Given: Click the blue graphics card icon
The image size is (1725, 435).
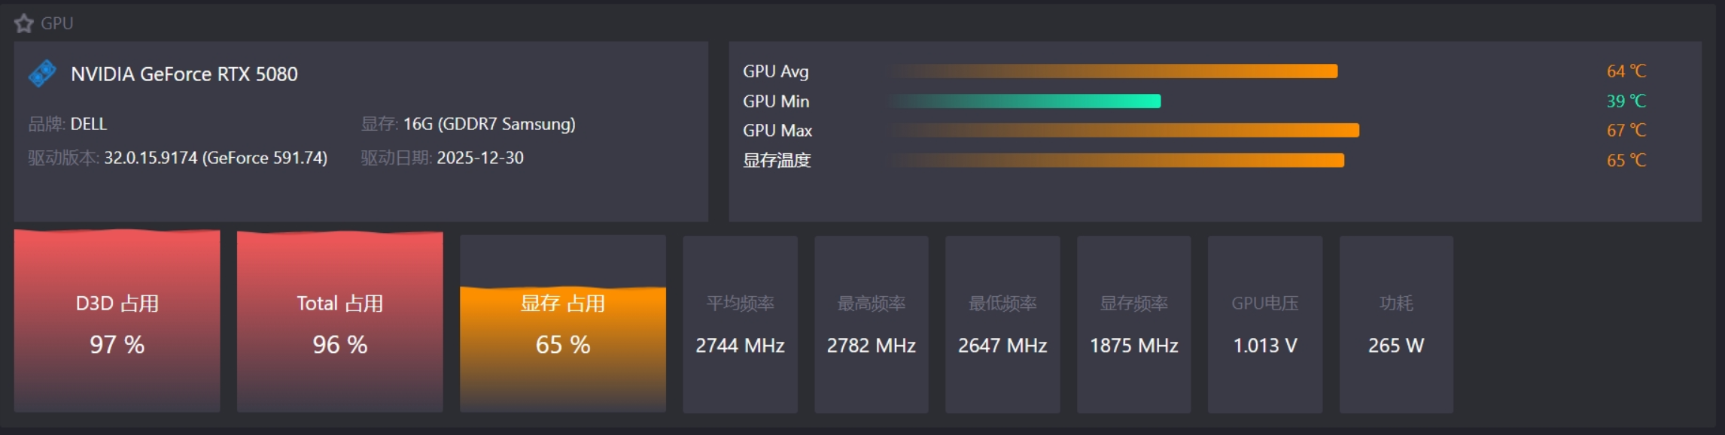Looking at the screenshot, I should point(42,74).
